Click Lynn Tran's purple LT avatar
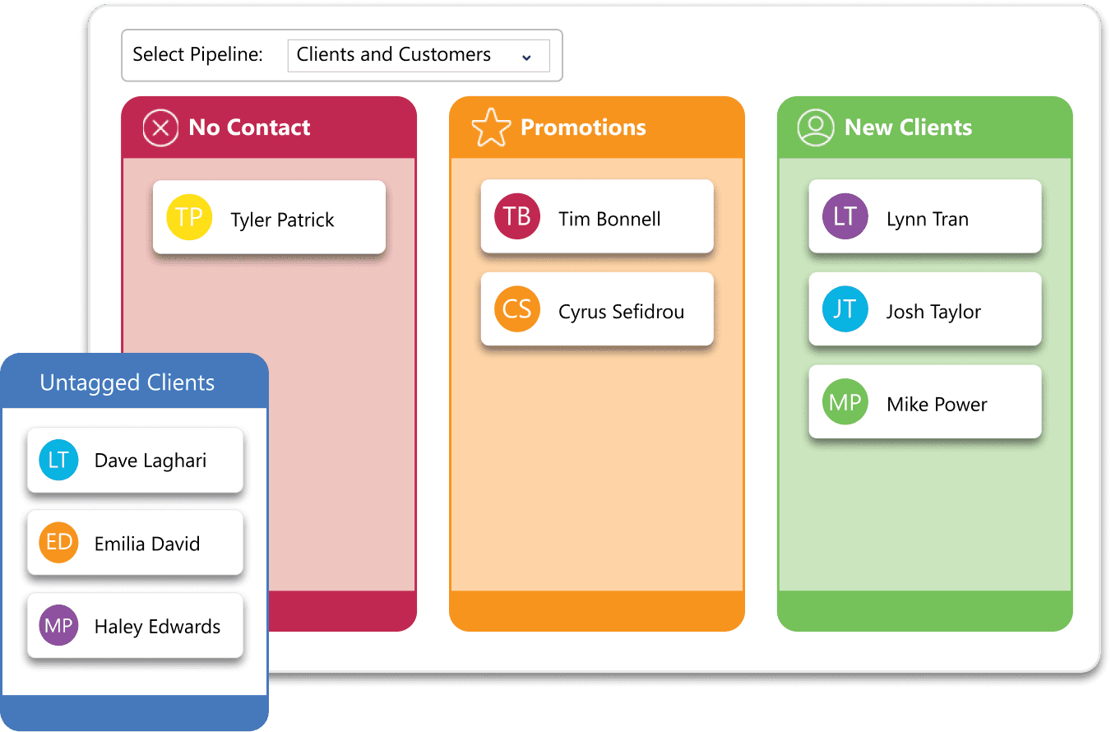1111x732 pixels. click(x=845, y=216)
